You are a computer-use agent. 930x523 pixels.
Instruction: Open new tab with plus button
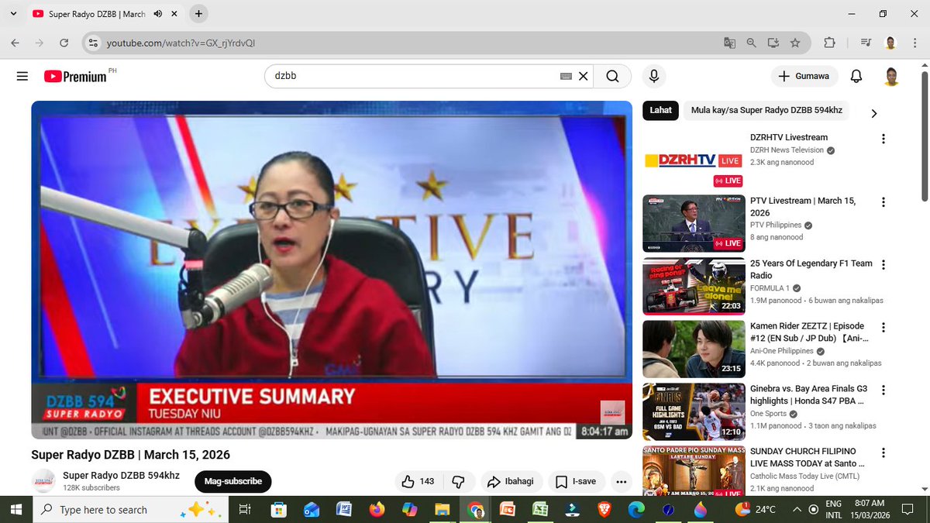point(198,14)
